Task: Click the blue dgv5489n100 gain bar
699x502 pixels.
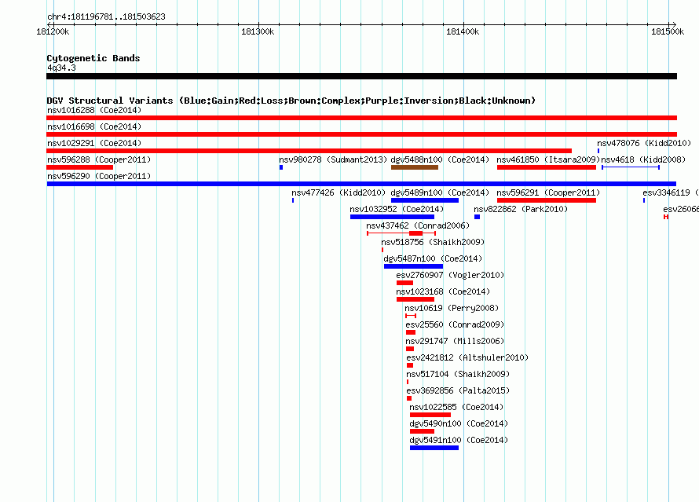Action: [425, 200]
